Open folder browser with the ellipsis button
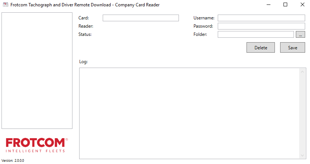This screenshot has height=164, width=310. click(x=300, y=34)
